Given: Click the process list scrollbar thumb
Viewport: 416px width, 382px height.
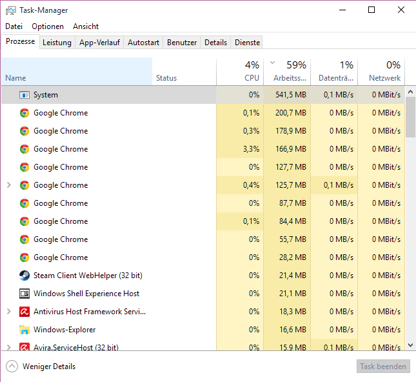Looking at the screenshot, I should [410, 117].
